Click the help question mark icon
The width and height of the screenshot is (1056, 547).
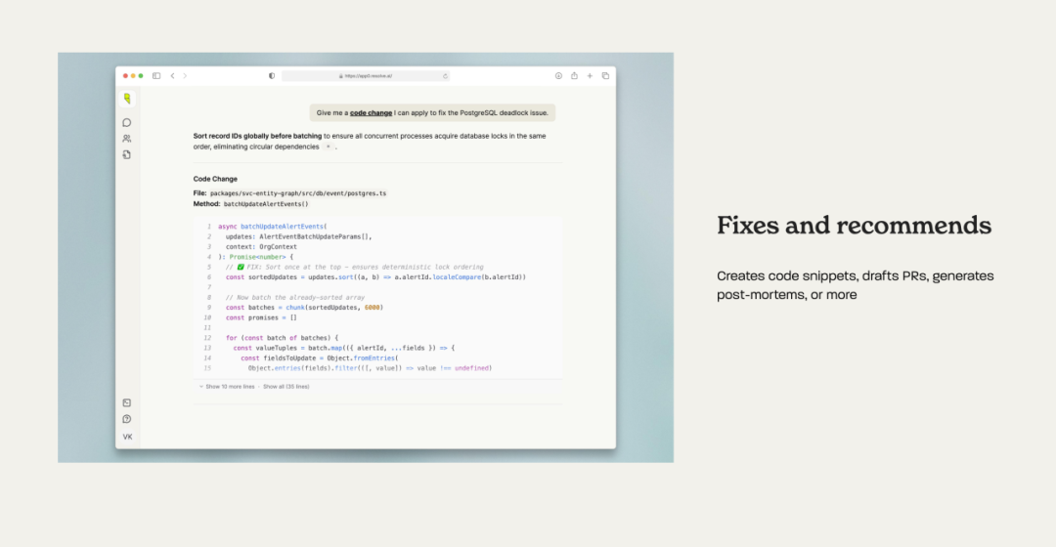click(x=127, y=419)
